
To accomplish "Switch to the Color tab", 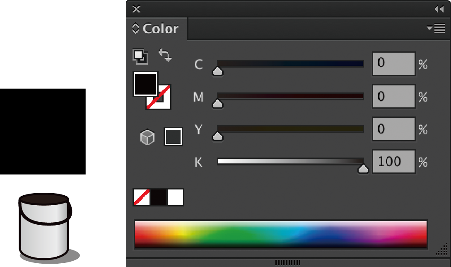I will [160, 29].
